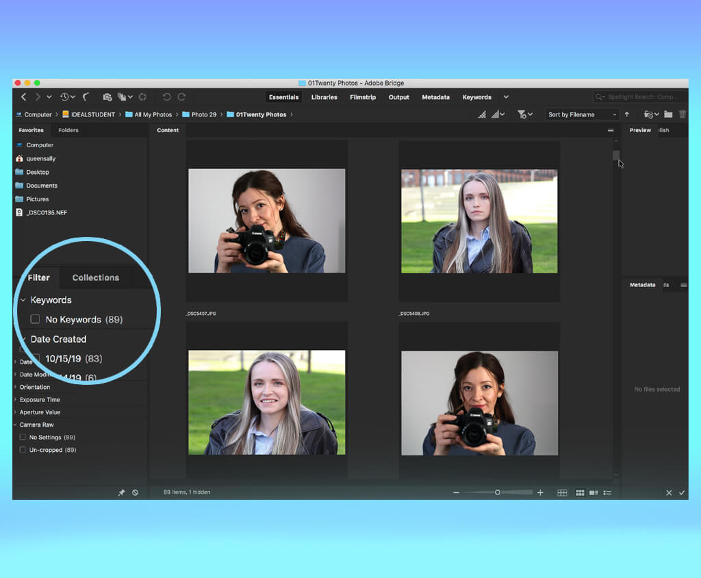Open in Camera Raw aperture icon
Viewport: 701px width, 578px height.
(x=142, y=97)
